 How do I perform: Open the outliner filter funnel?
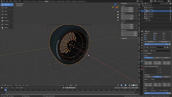click(x=167, y=4)
